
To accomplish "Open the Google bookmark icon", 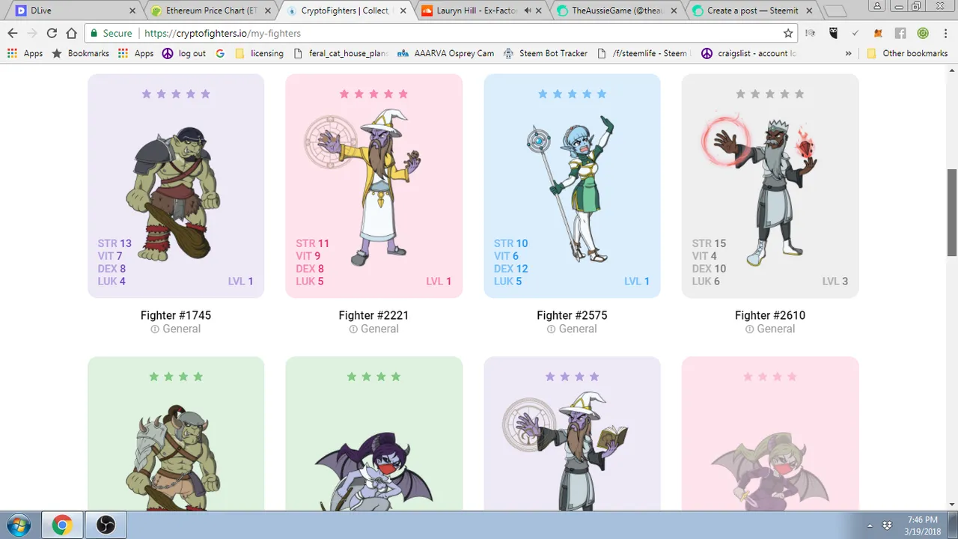I will tap(220, 53).
